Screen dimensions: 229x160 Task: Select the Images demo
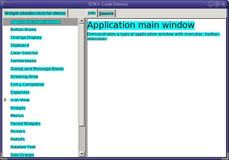[18, 108]
